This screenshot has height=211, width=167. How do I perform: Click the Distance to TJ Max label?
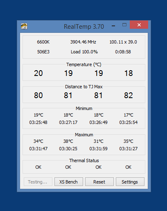click(x=84, y=87)
